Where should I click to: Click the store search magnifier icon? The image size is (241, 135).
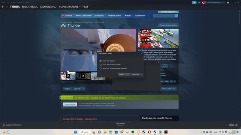coord(176,16)
